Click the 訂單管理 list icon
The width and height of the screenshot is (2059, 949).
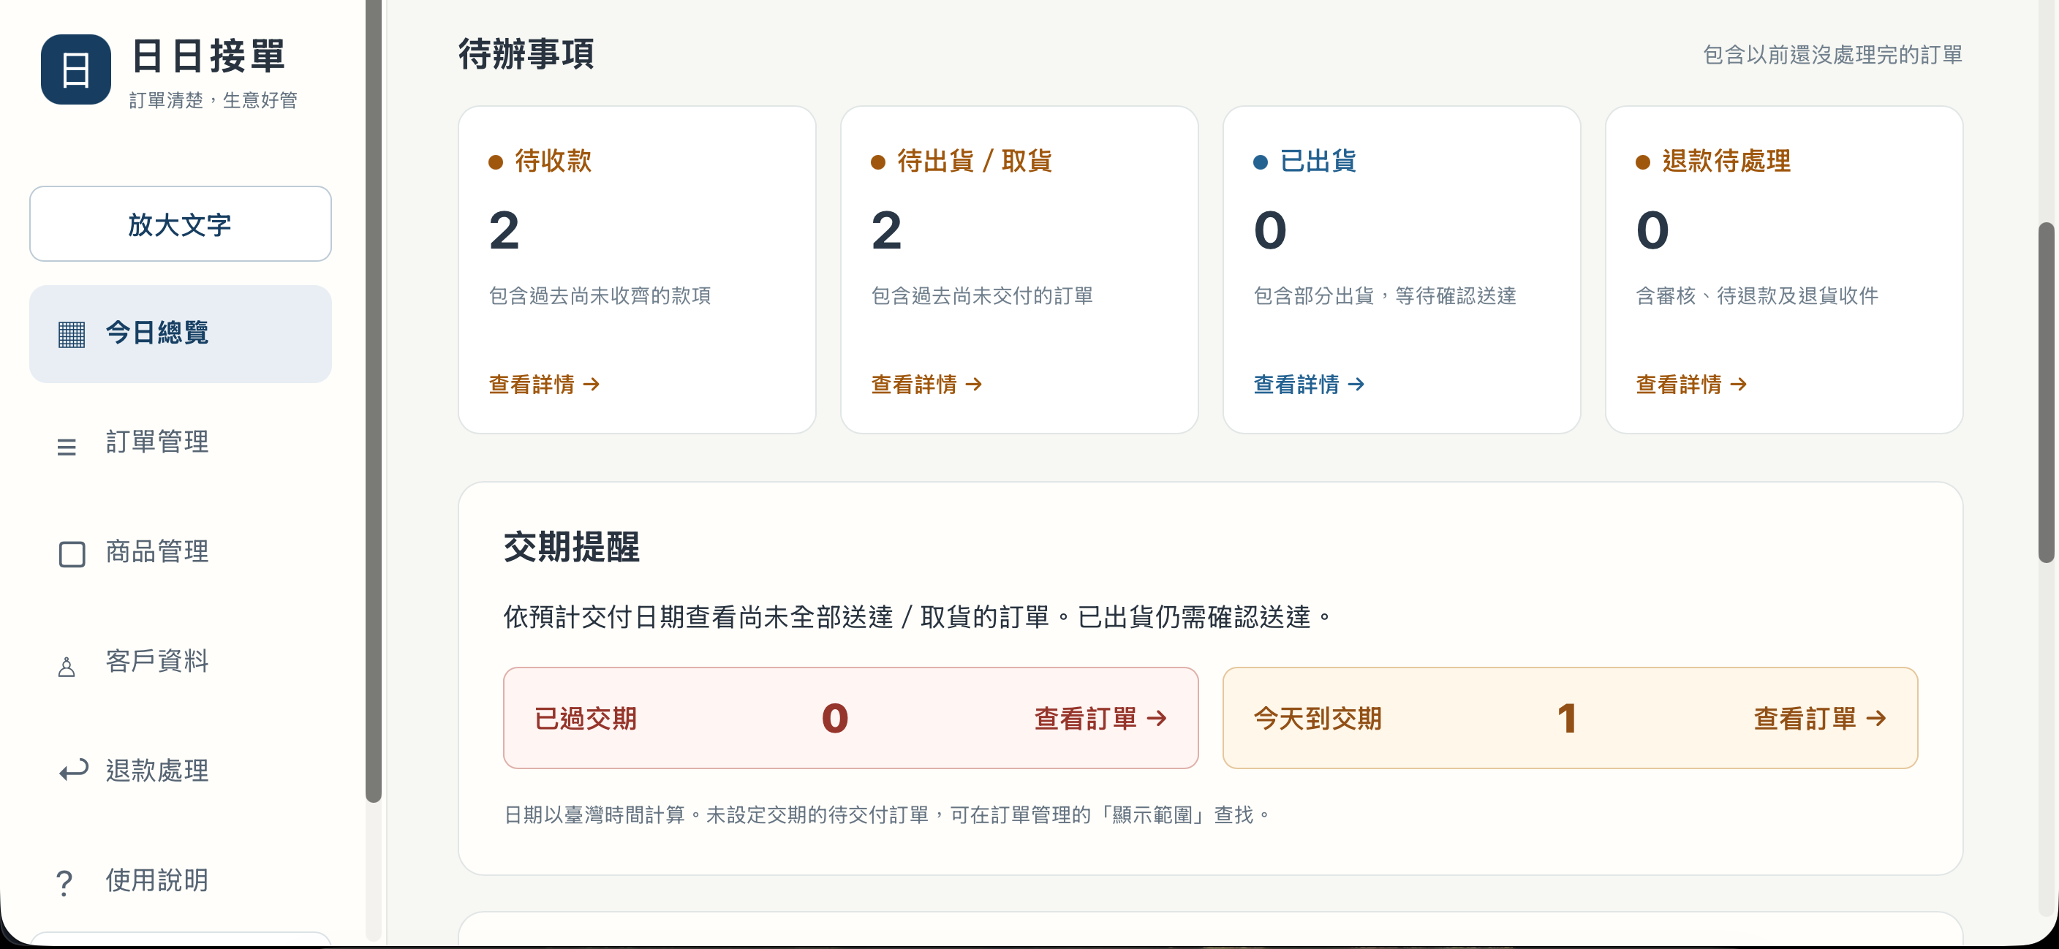67,446
